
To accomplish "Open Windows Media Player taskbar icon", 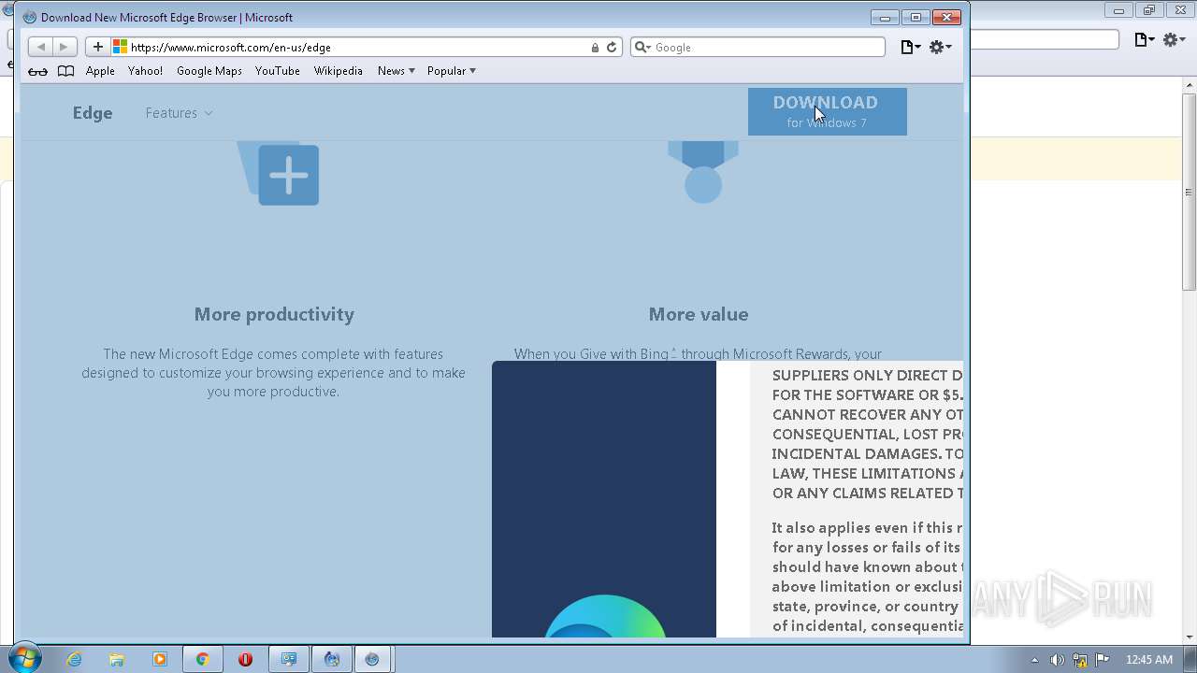I will (x=160, y=659).
